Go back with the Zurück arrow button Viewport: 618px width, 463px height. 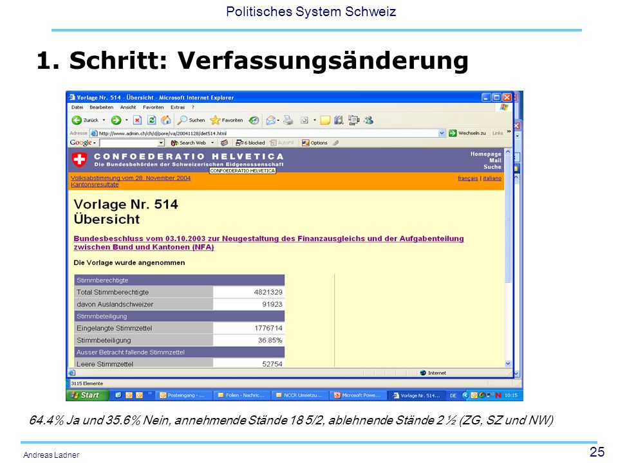click(85, 120)
